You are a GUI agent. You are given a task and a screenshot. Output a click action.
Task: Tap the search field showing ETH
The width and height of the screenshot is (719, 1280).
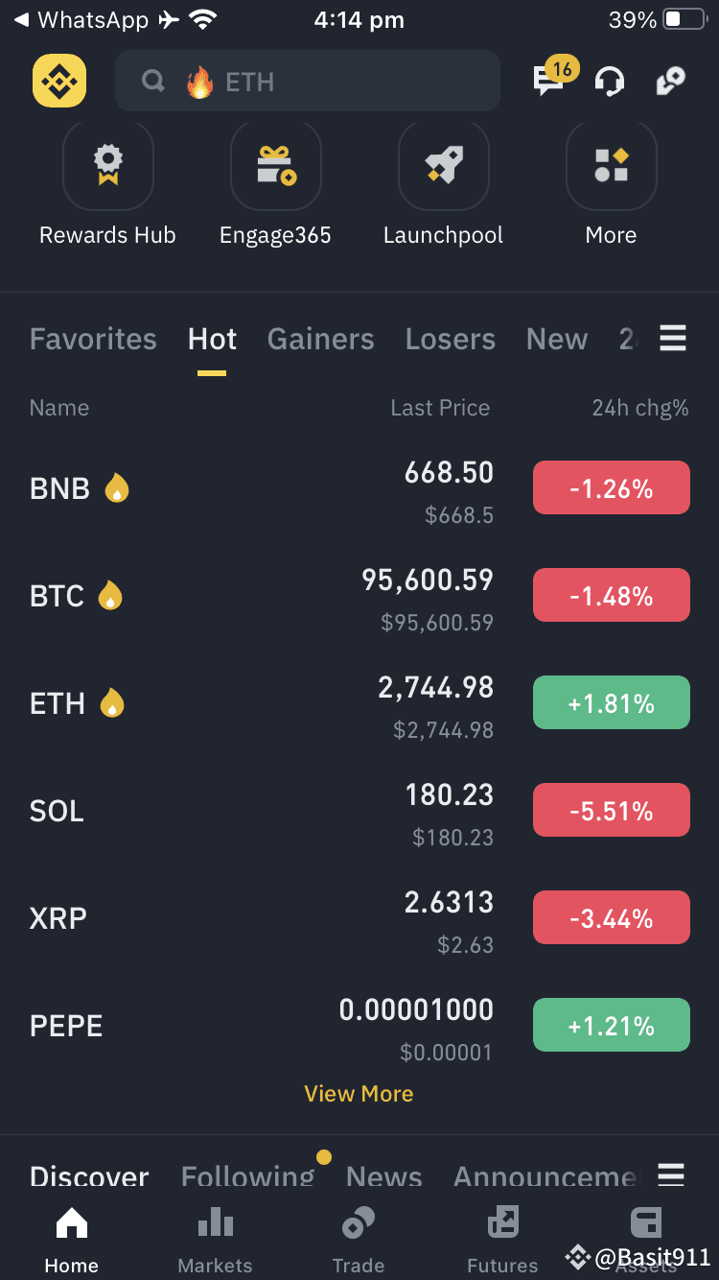pos(308,82)
